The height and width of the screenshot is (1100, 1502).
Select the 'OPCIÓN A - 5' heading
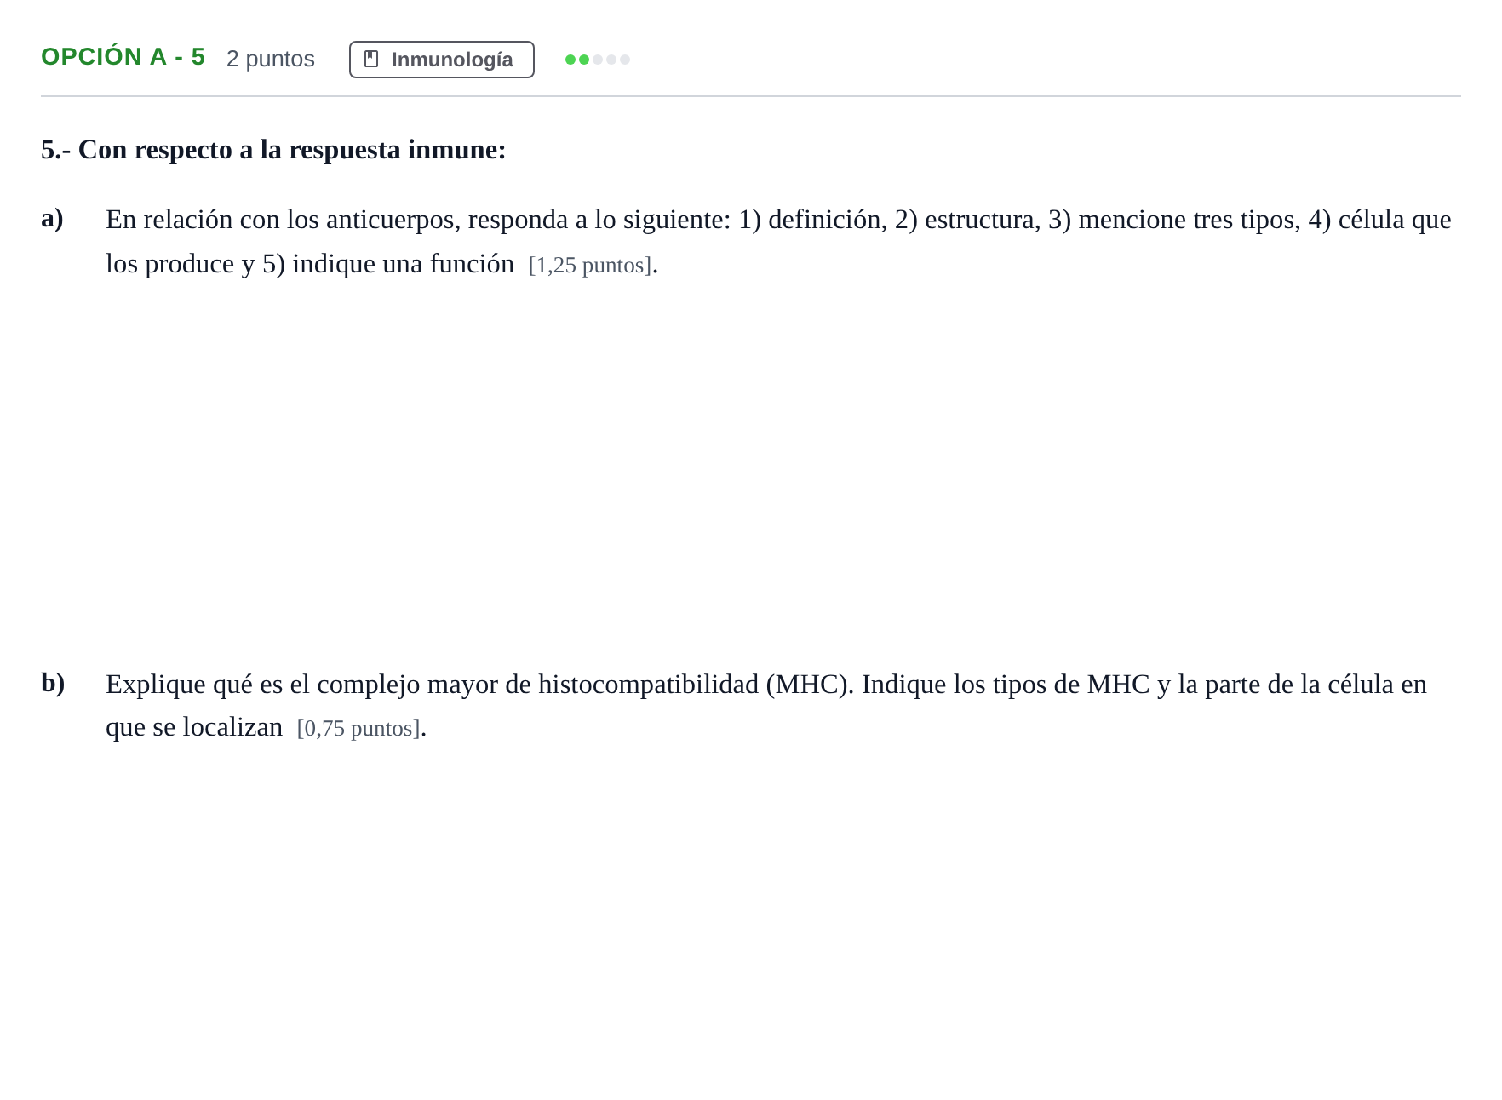[123, 57]
